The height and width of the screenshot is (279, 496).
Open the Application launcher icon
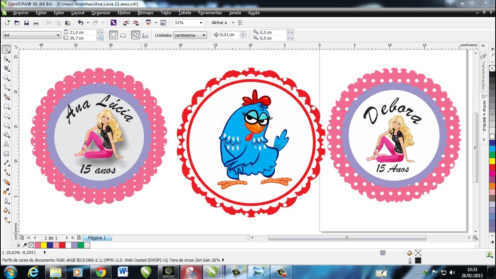[148, 23]
